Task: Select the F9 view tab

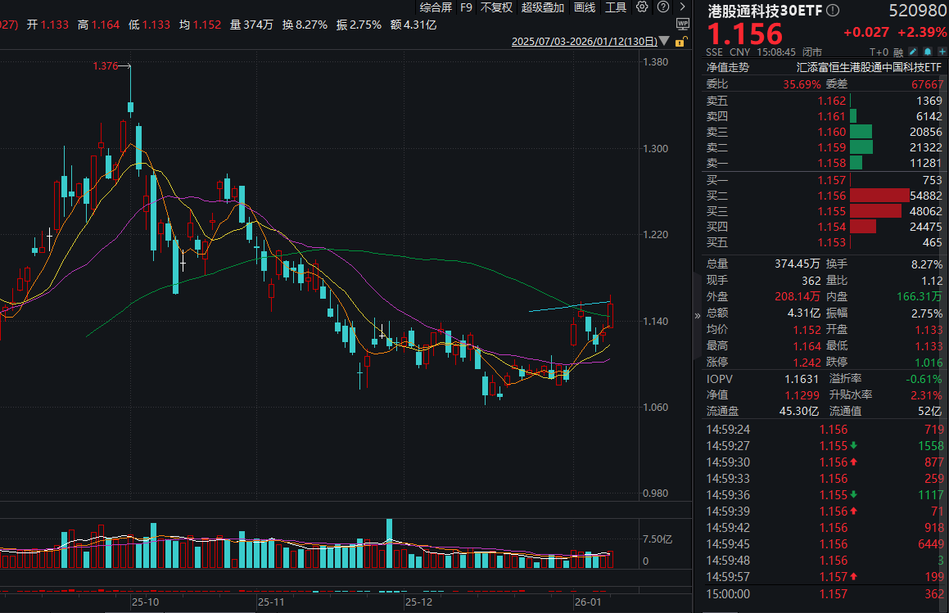Action: point(466,7)
